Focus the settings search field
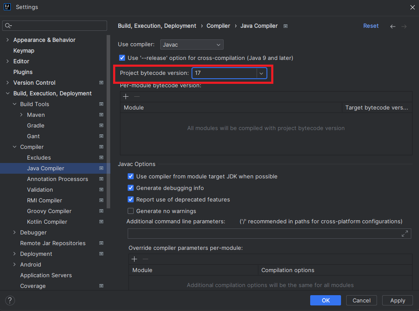The height and width of the screenshot is (311, 419). pyautogui.click(x=54, y=26)
